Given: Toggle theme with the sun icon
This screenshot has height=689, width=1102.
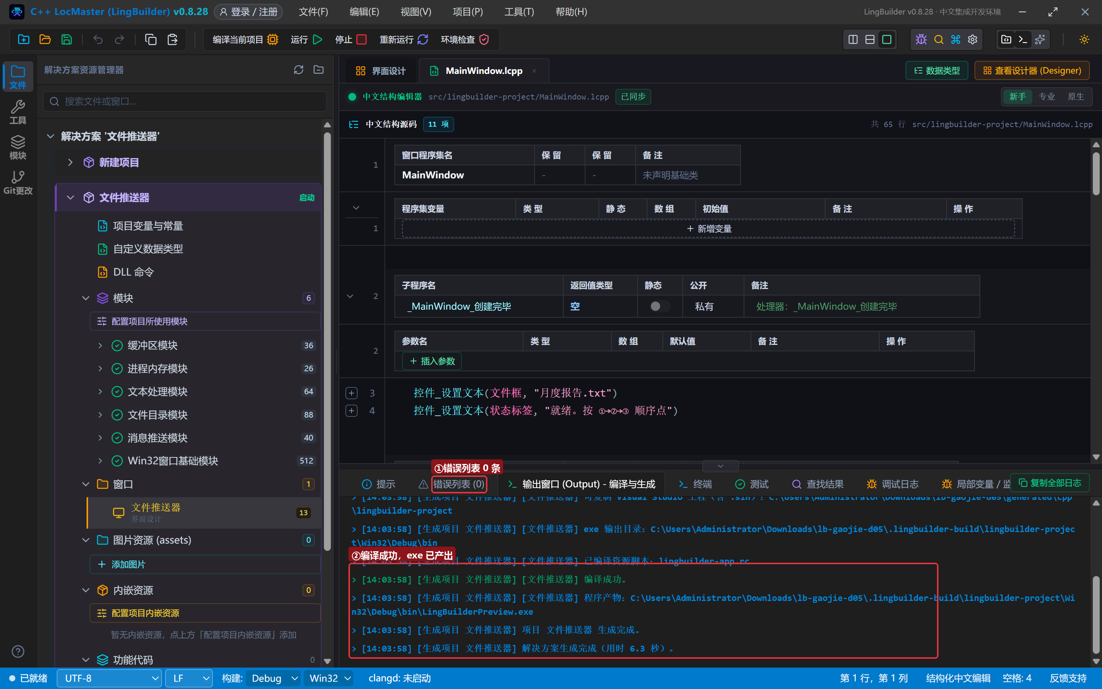Looking at the screenshot, I should pos(1084,40).
